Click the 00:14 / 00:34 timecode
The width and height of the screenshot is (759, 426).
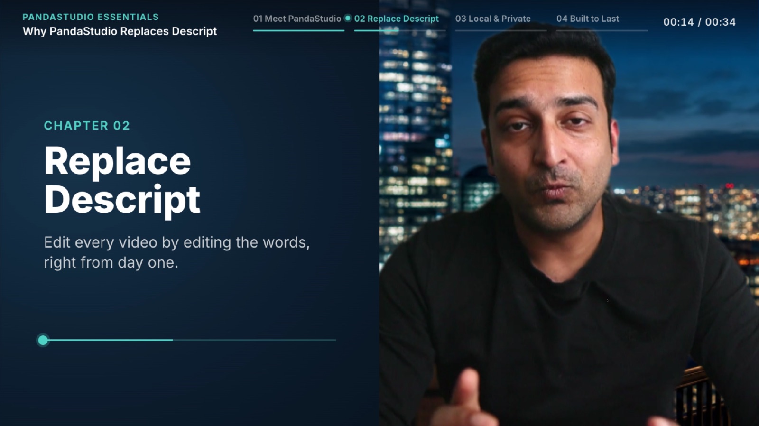click(x=699, y=22)
